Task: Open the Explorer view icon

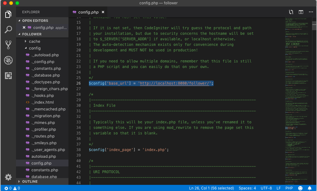Action: [8, 14]
